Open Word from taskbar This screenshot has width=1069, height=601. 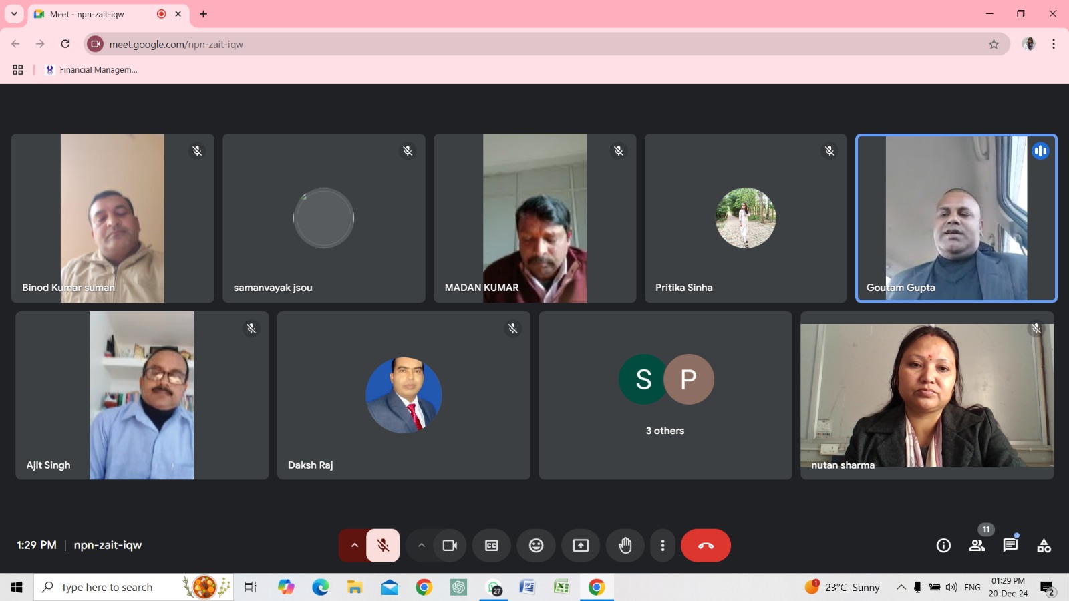point(527,587)
